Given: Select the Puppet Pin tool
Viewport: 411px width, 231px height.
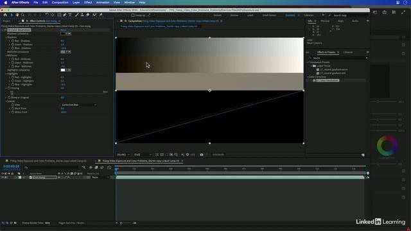Looking at the screenshot, I should pos(101,15).
